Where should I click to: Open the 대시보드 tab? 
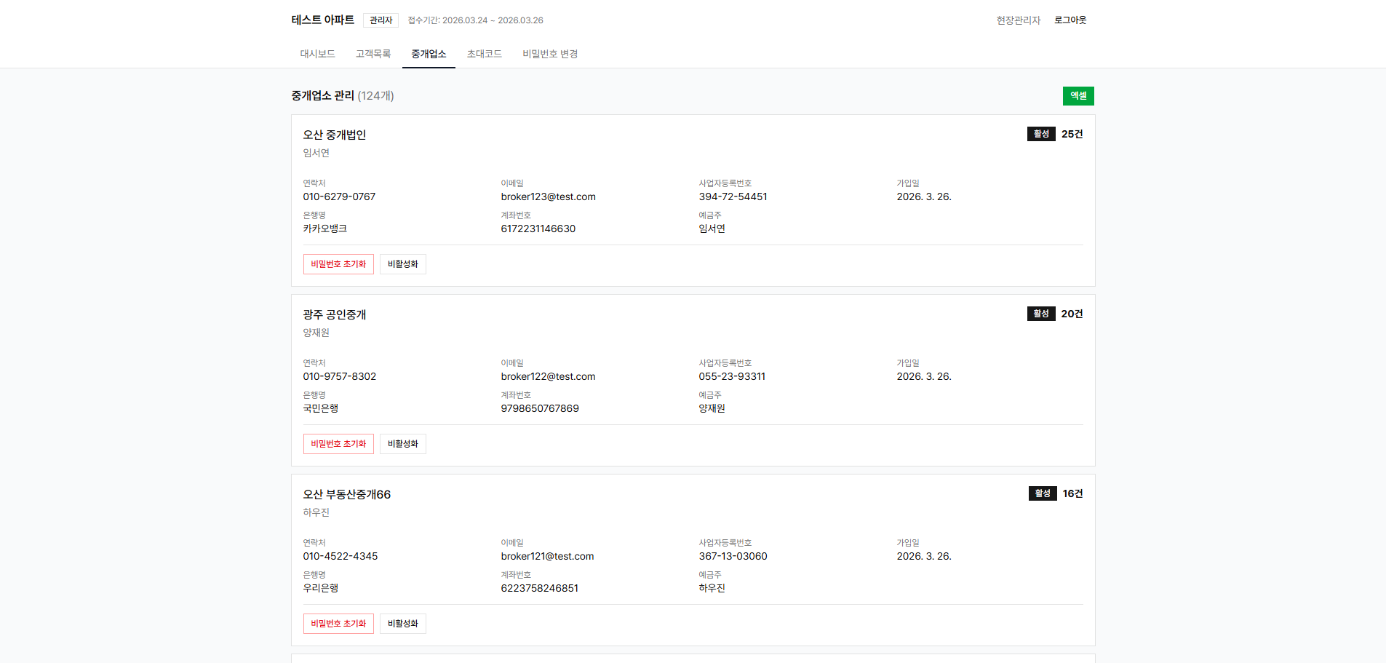tap(317, 54)
